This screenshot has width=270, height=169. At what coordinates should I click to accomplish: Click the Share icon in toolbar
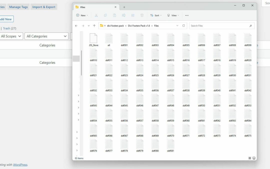point(133,15)
